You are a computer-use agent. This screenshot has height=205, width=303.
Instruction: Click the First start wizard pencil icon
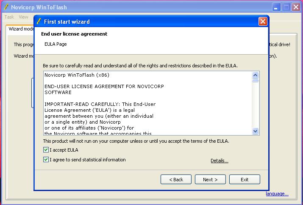pos(39,21)
